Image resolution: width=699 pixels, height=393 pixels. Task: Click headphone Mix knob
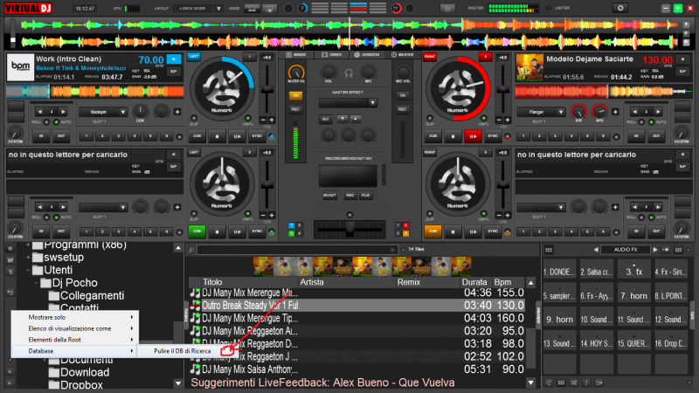pos(368,72)
